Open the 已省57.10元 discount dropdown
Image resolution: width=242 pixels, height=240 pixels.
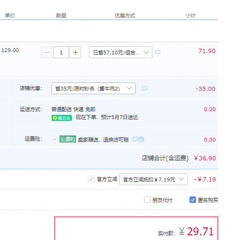121,52
